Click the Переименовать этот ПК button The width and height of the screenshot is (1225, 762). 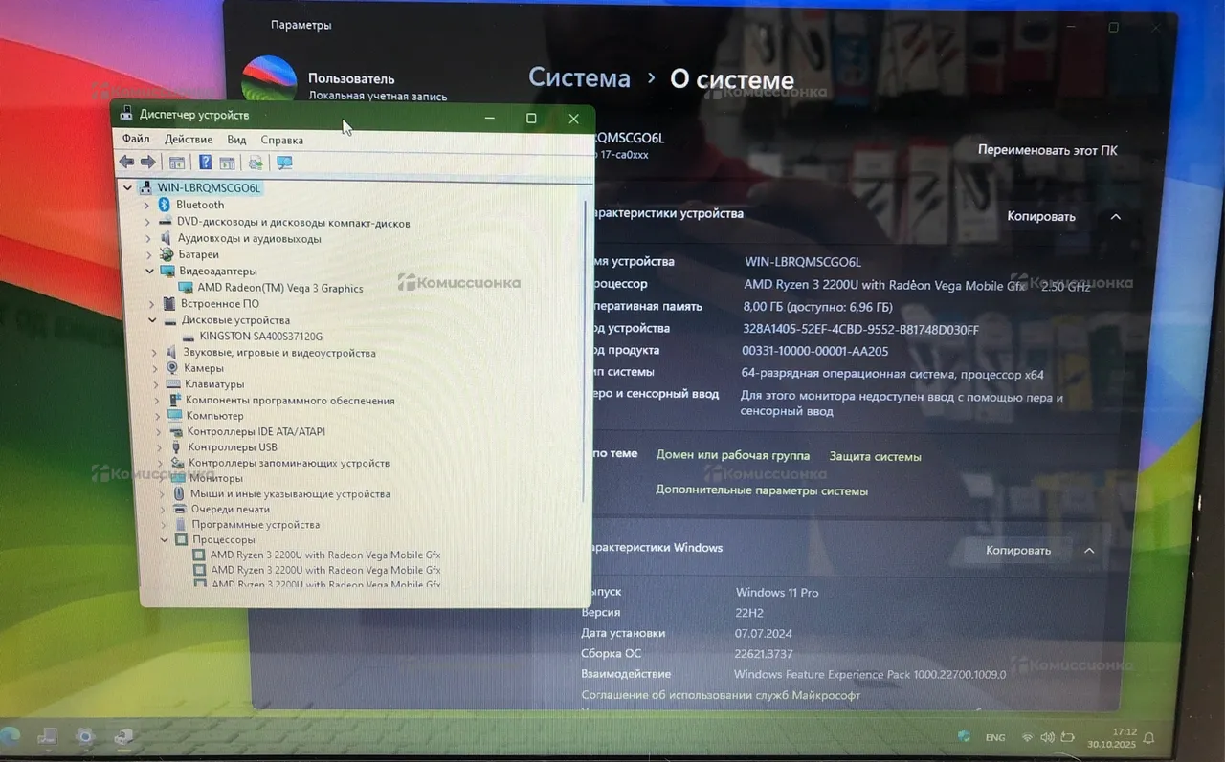(x=1047, y=150)
